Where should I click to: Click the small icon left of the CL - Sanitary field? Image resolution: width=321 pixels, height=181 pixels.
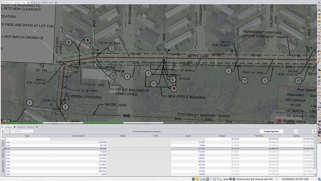pyautogui.click(x=7, y=131)
